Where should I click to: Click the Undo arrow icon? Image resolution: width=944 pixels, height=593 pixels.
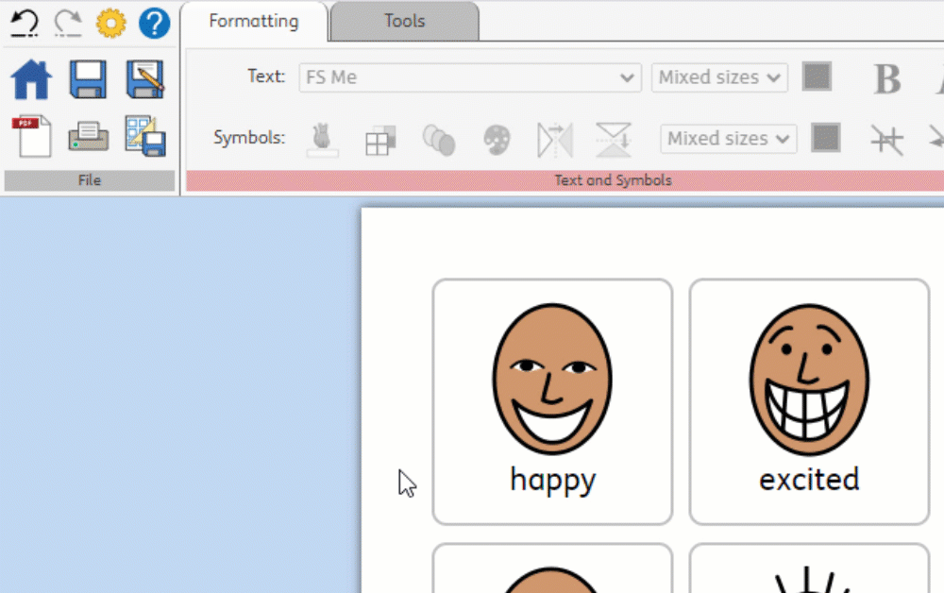tap(25, 22)
